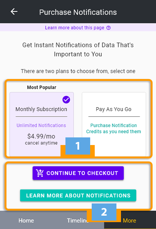156x229 pixels.
Task: Click the $4.99/mo price label
Action: (x=41, y=136)
